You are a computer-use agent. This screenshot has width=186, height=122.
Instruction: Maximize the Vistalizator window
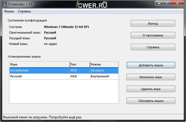pyautogui.click(x=167, y=3)
